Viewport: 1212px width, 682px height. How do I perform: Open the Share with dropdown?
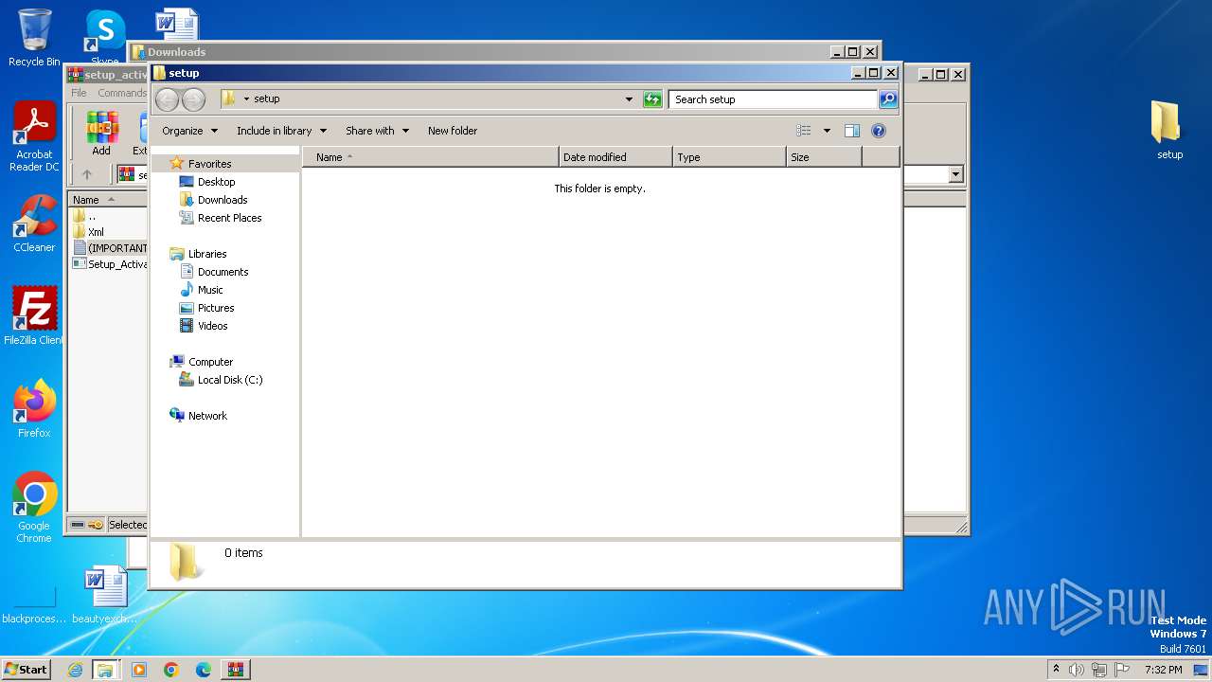pyautogui.click(x=377, y=131)
